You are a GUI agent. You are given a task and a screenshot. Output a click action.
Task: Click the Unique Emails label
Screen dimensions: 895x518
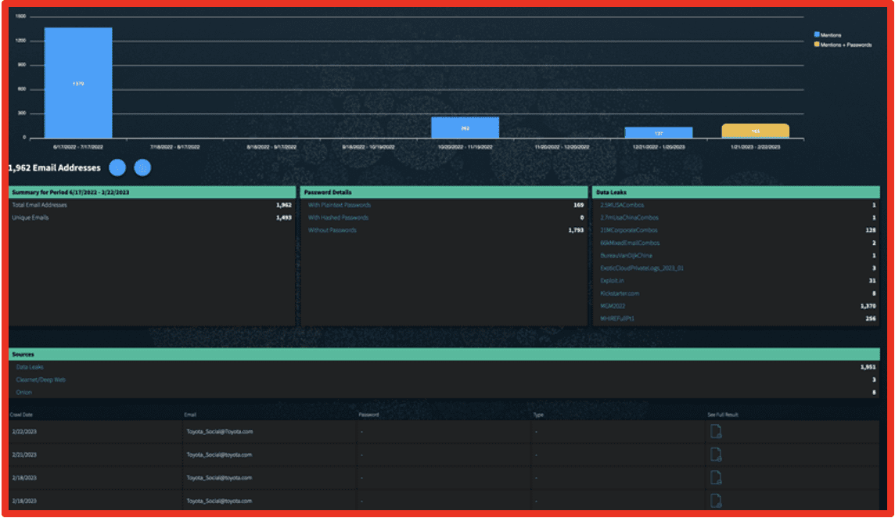tap(31, 218)
